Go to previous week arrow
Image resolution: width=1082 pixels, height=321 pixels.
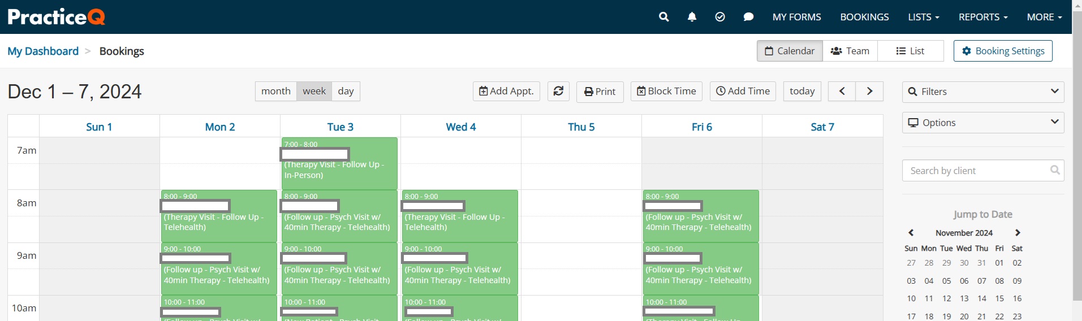(x=842, y=91)
